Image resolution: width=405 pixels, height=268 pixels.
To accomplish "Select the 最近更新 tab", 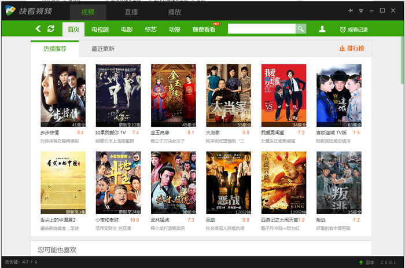I will point(103,49).
